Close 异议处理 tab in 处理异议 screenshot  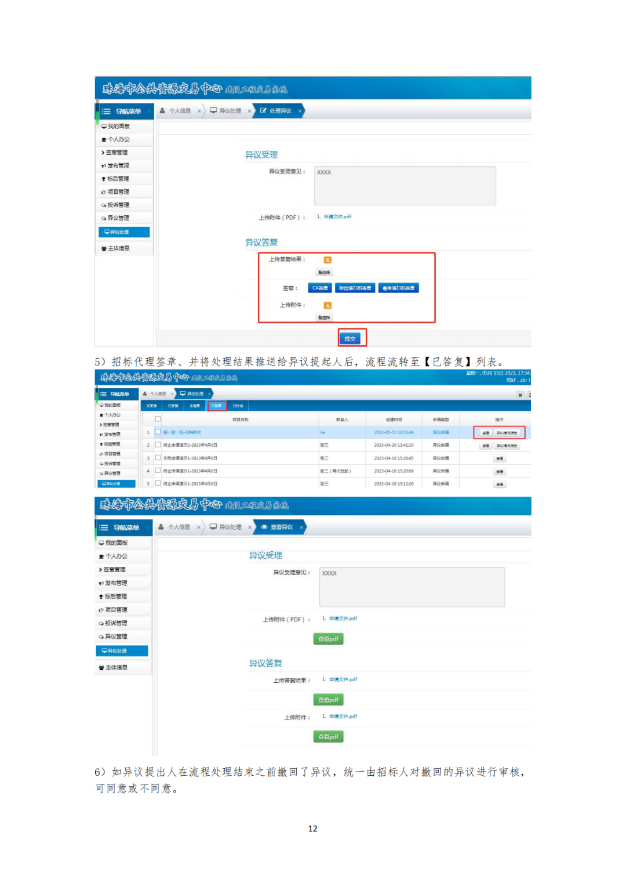click(x=250, y=111)
